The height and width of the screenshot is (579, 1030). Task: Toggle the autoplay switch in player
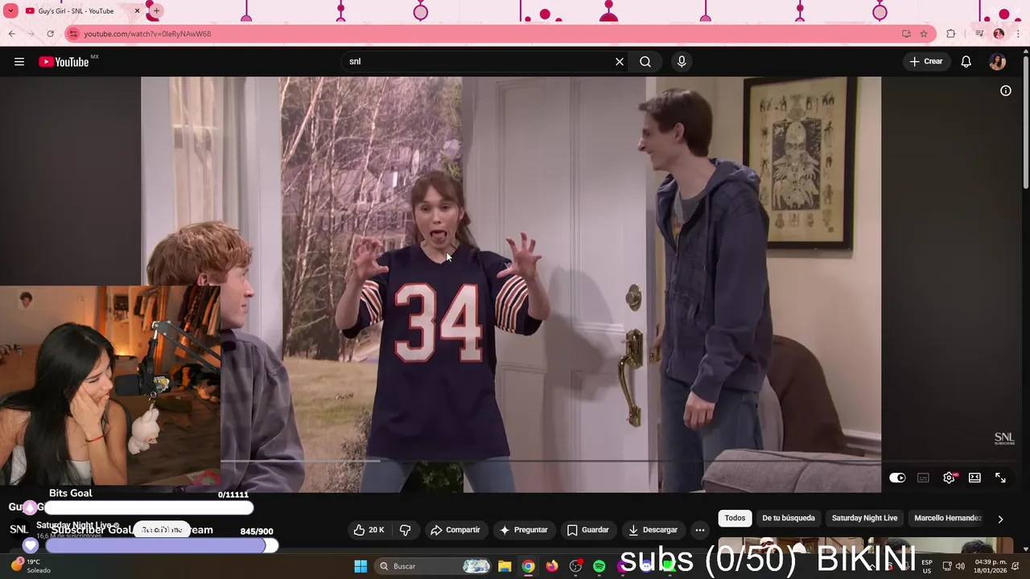(897, 478)
